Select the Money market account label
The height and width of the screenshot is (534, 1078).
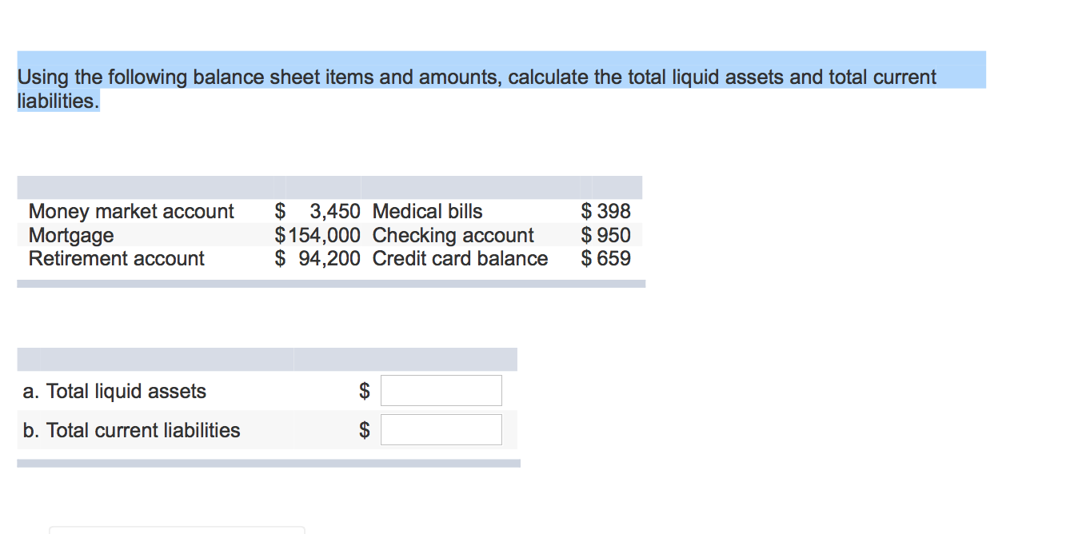(131, 212)
